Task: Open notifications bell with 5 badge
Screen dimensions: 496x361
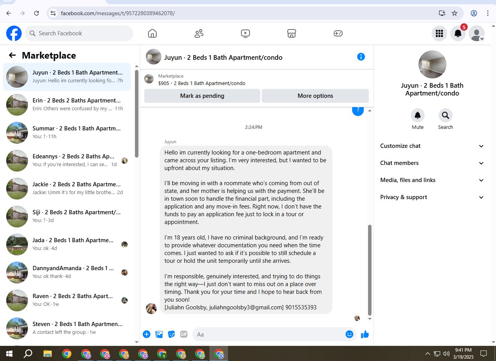Action: 458,33
